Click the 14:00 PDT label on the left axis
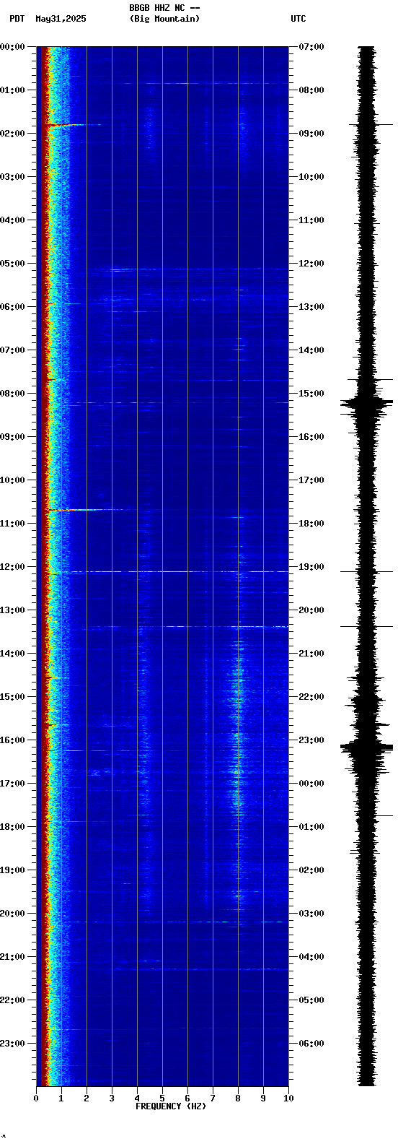Image resolution: width=398 pixels, height=1144 pixels. point(12,654)
